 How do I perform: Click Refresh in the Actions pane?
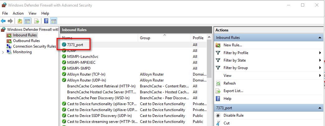click(x=230, y=83)
